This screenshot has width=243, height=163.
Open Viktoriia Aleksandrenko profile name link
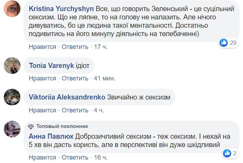pos(67,97)
